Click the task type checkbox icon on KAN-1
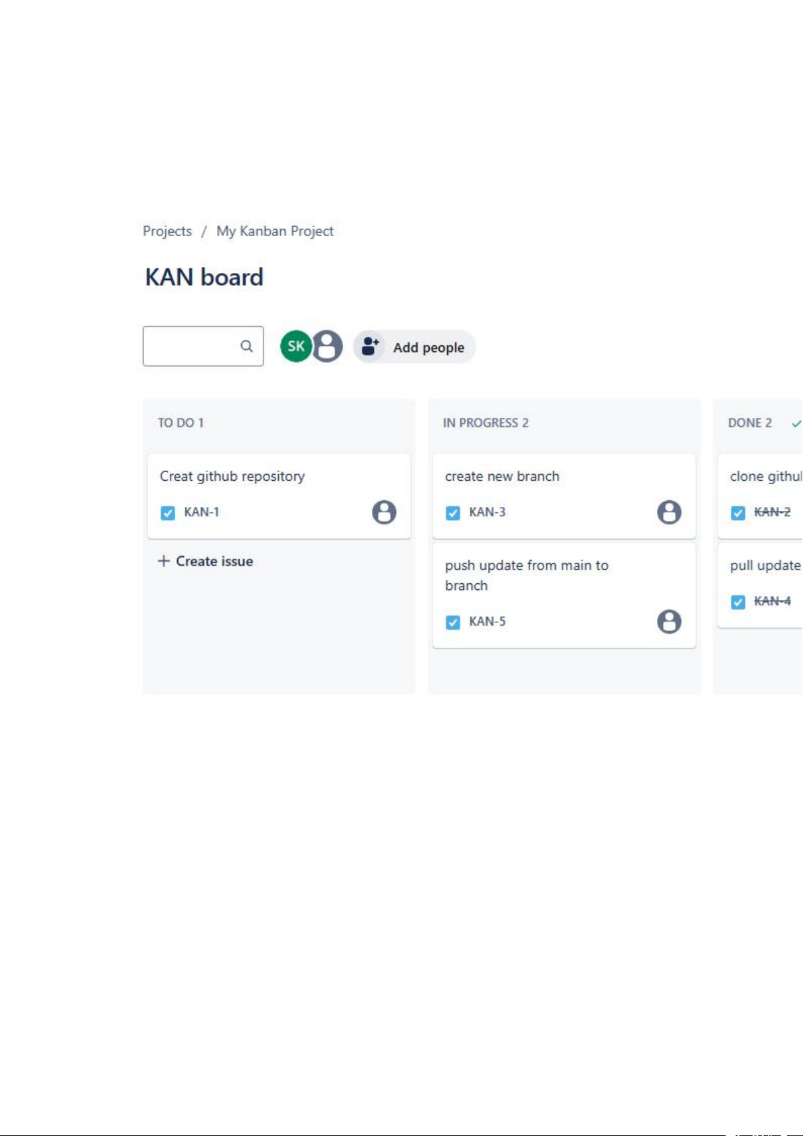This screenshot has height=1136, width=803. tap(168, 513)
